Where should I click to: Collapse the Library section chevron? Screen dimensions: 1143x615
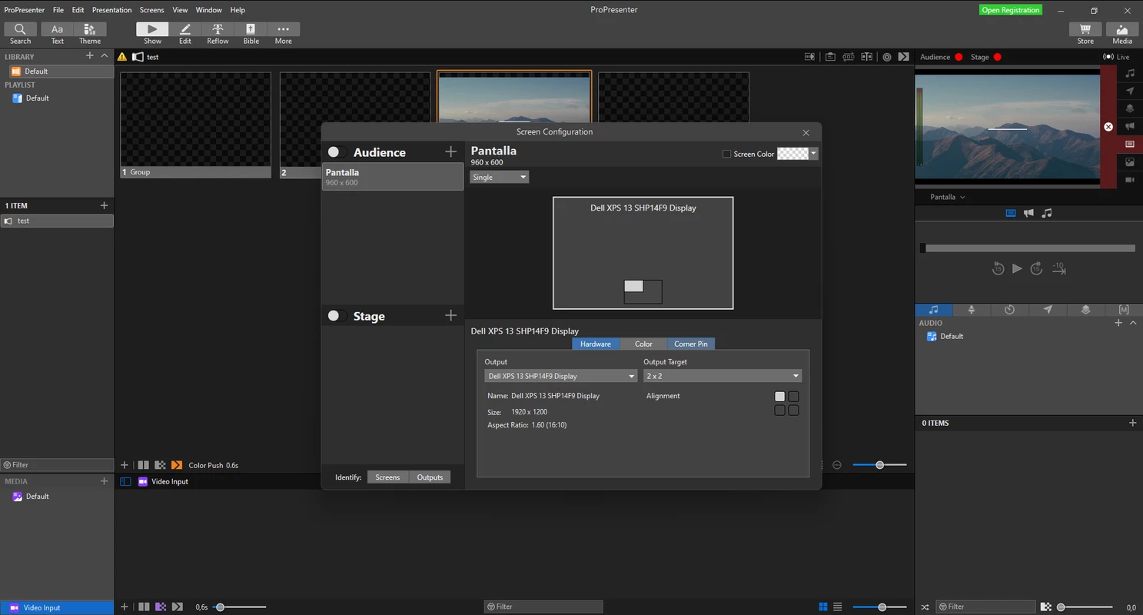coord(105,56)
